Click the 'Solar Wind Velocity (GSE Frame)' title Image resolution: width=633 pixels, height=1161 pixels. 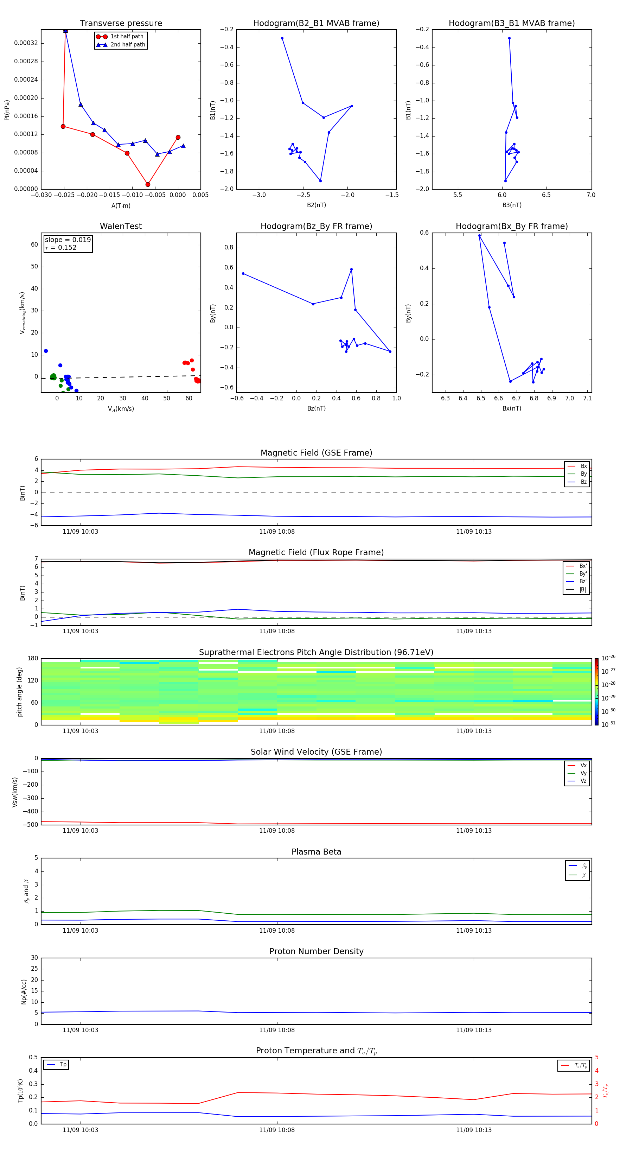pos(316,752)
